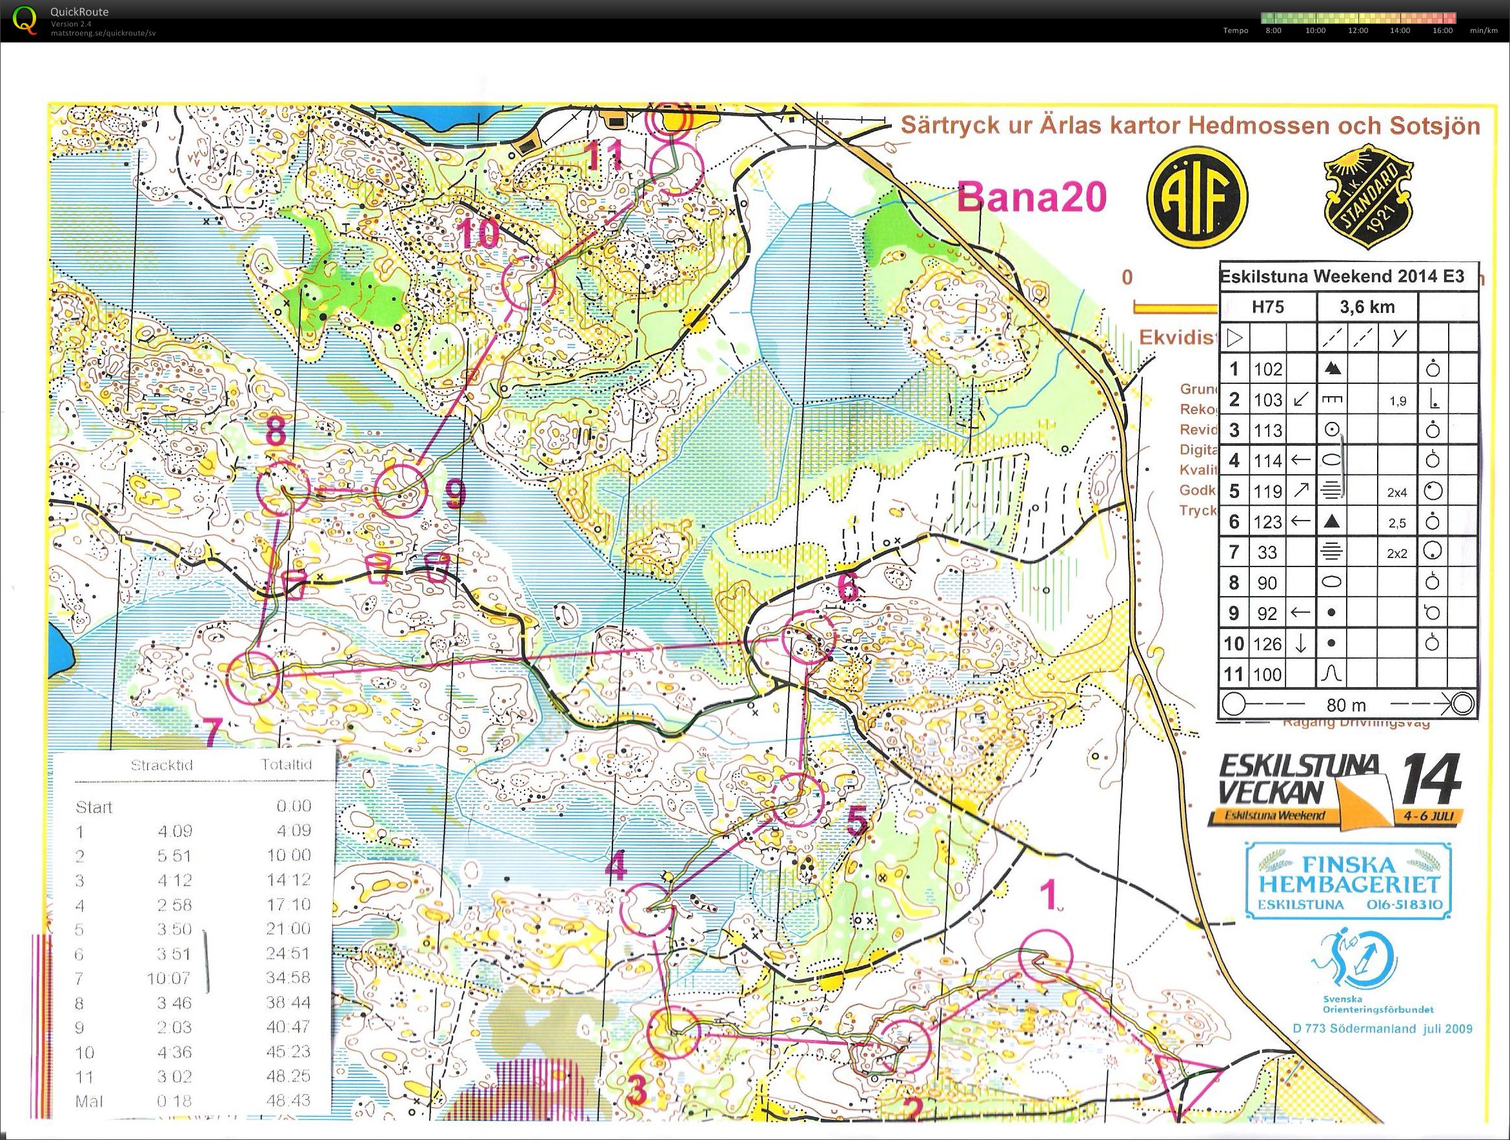Click control code '126' in the table
Viewport: 1510px width, 1140px height.
tap(1269, 644)
